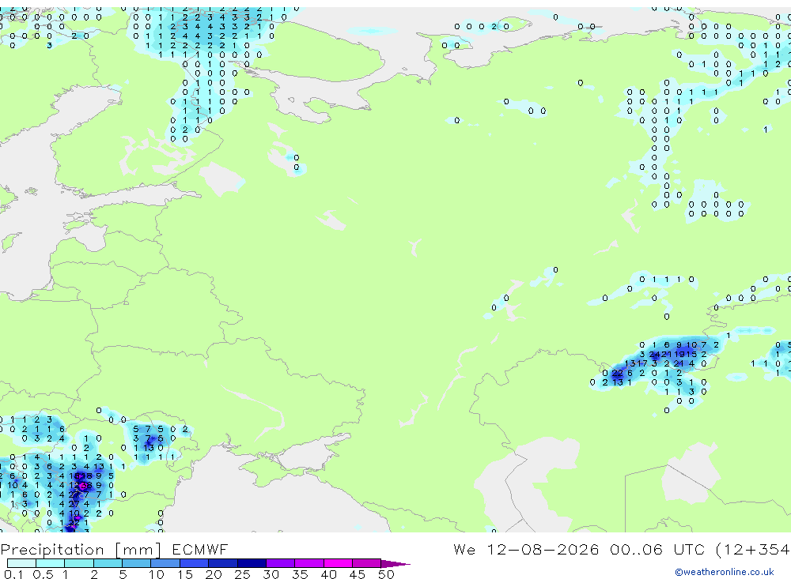Click the "45" legend label
Viewport: 791px width, 579px height.
click(358, 574)
